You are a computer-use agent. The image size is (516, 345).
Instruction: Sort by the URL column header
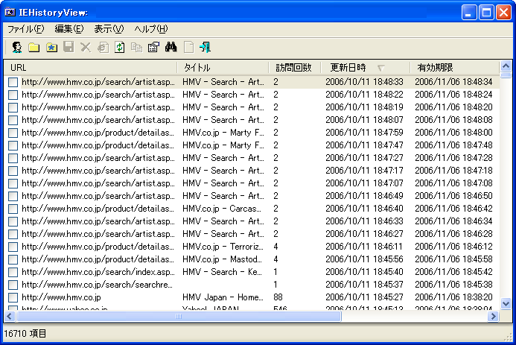point(91,68)
